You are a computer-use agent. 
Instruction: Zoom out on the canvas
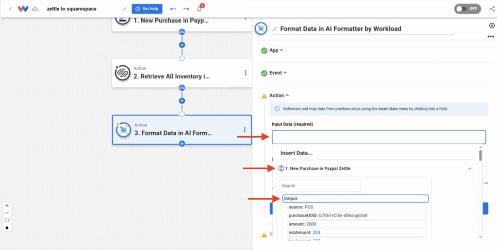[7, 213]
